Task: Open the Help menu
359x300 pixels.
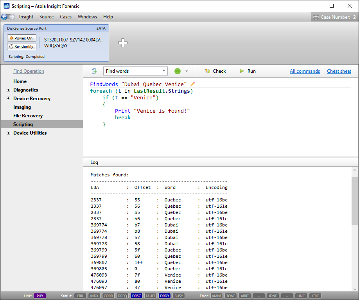Action: coord(108,17)
